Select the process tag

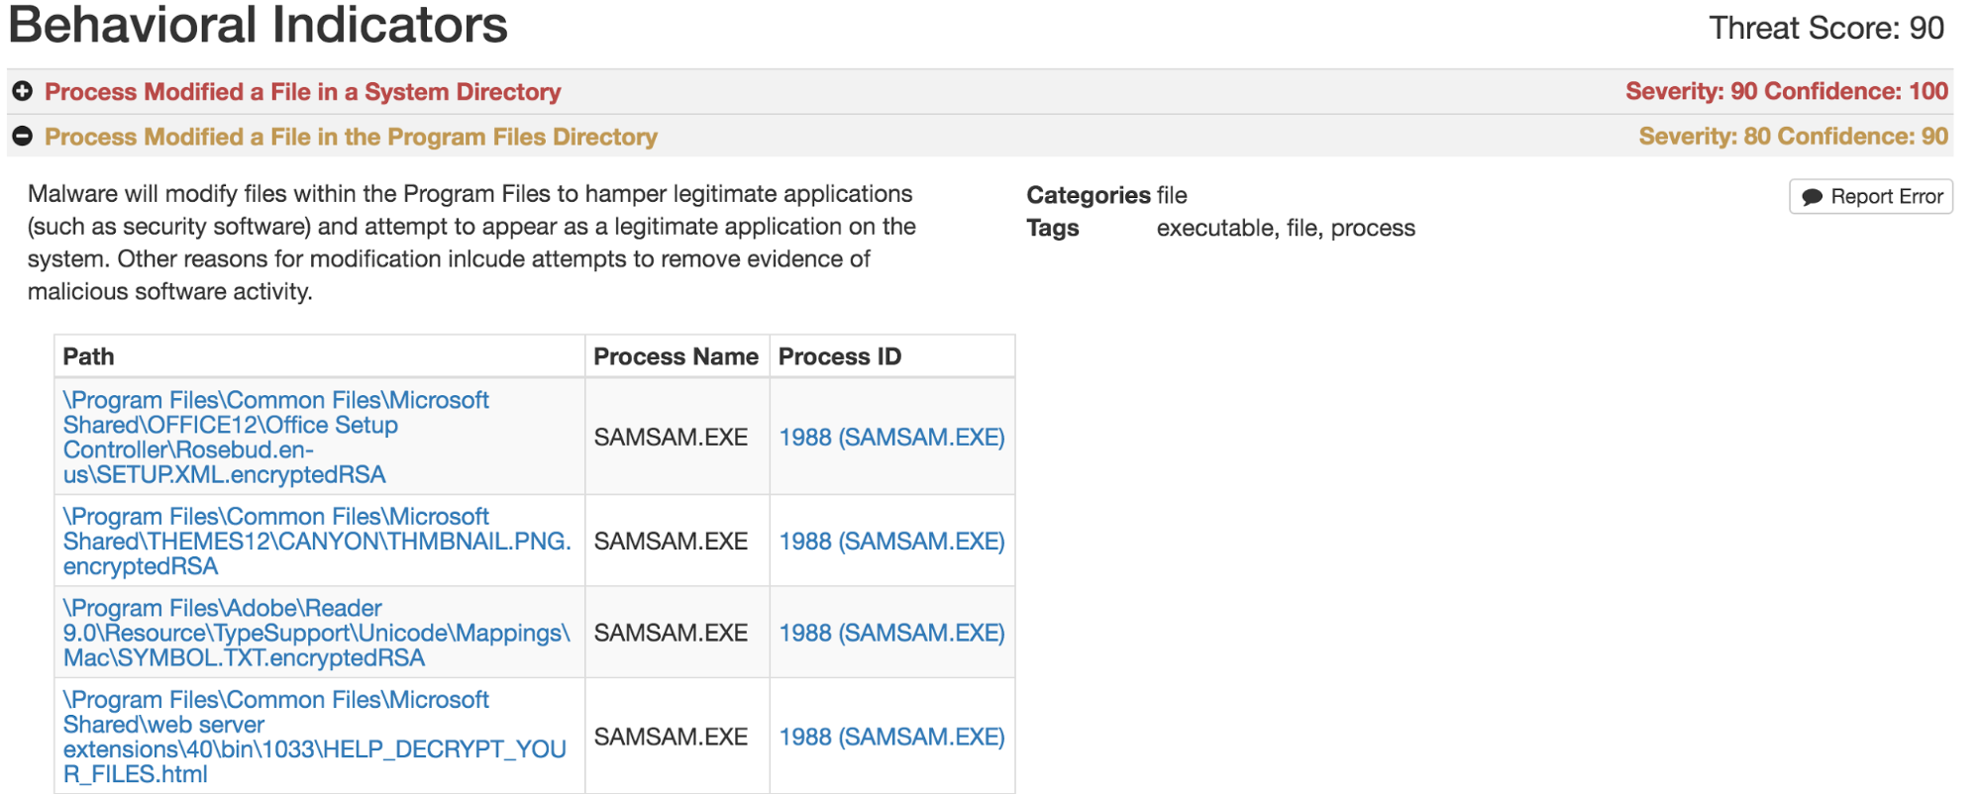pyautogui.click(x=1379, y=228)
